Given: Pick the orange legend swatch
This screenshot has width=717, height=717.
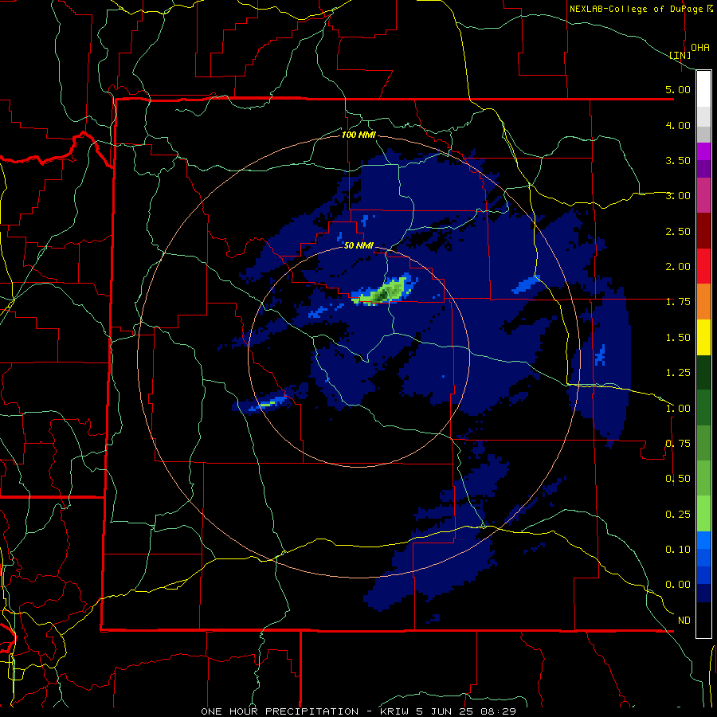Looking at the screenshot, I should (703, 301).
